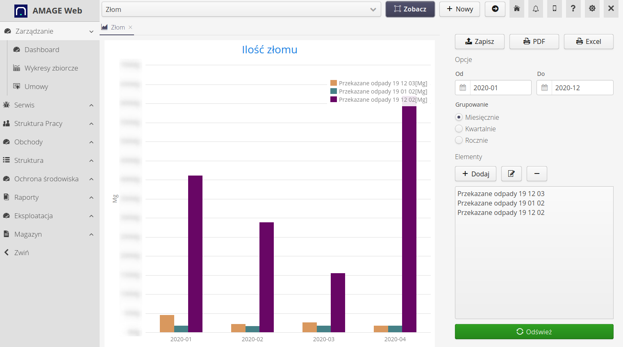
Task: Click the Od date field
Action: [x=500, y=88]
